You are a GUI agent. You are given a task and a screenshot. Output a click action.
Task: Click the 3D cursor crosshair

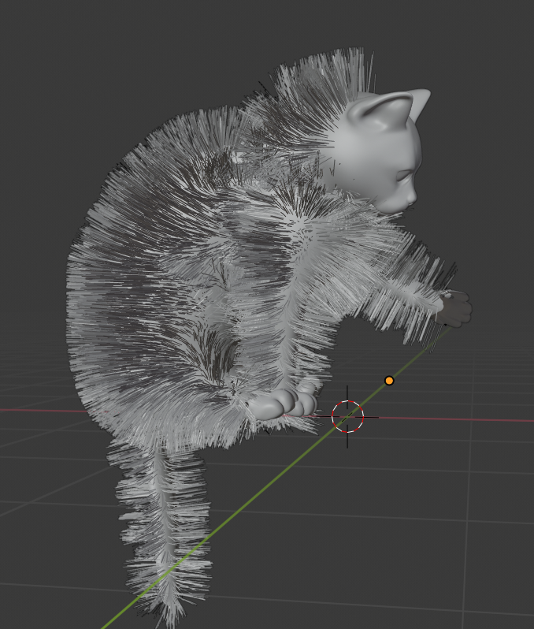[x=347, y=416]
